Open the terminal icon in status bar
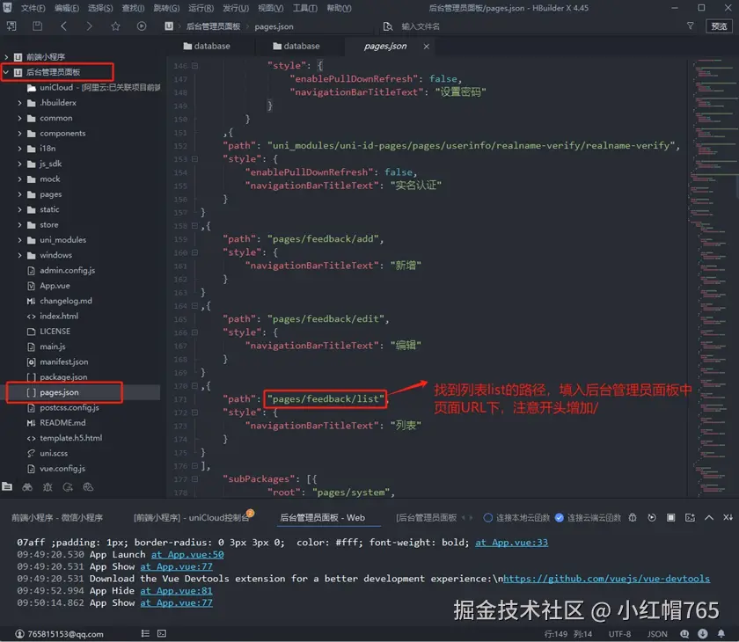 pyautogui.click(x=162, y=633)
